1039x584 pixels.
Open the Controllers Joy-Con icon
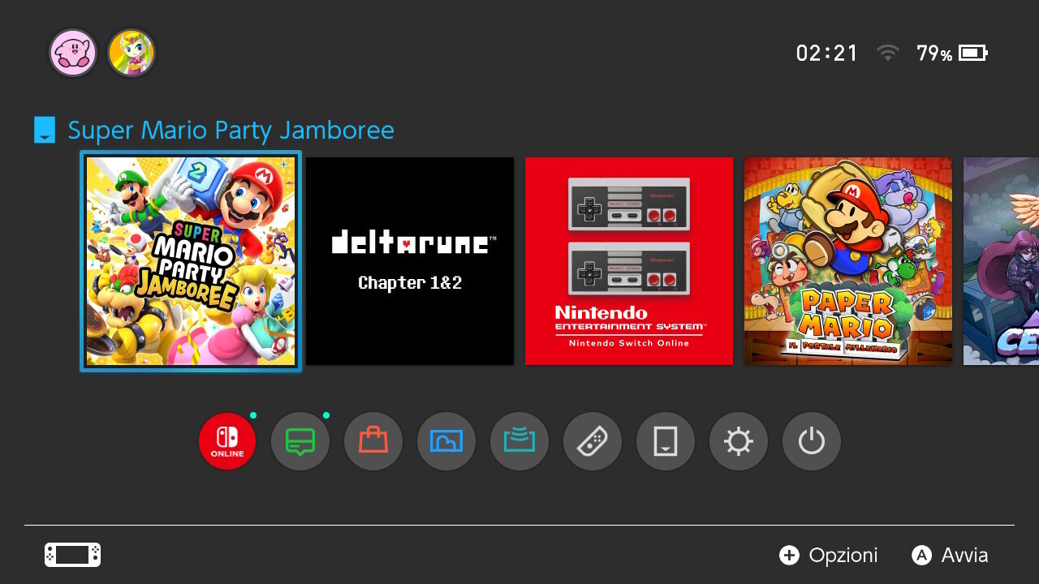click(593, 441)
